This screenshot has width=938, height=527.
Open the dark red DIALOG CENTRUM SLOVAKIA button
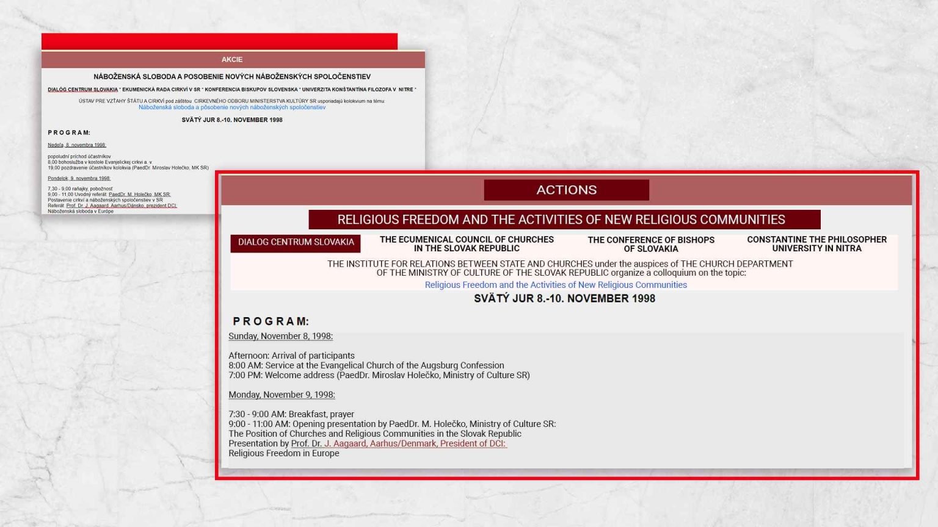click(296, 243)
